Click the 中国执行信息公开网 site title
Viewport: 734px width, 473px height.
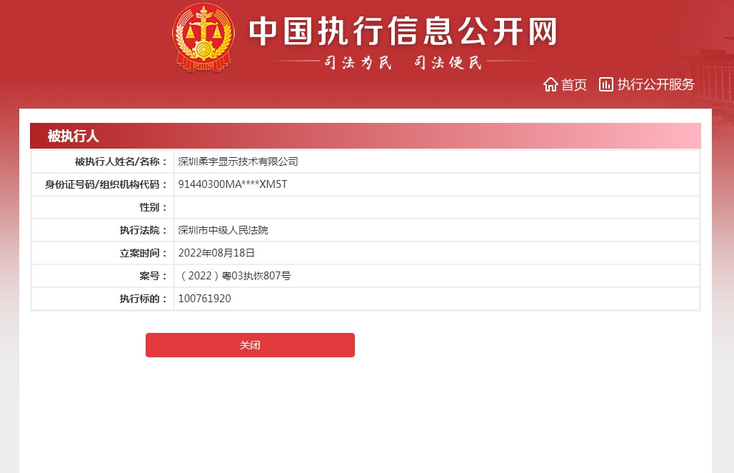pyautogui.click(x=403, y=32)
